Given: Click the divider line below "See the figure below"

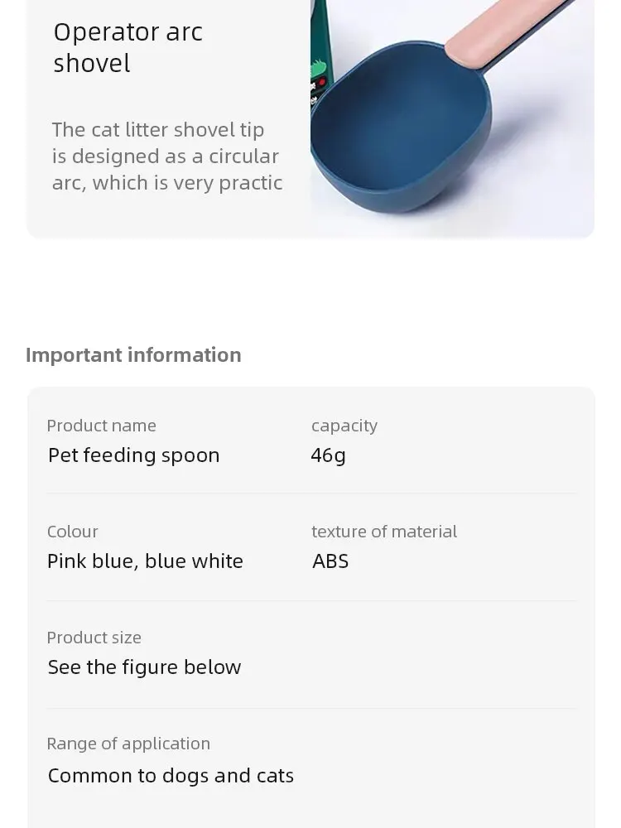Looking at the screenshot, I should [x=310, y=708].
